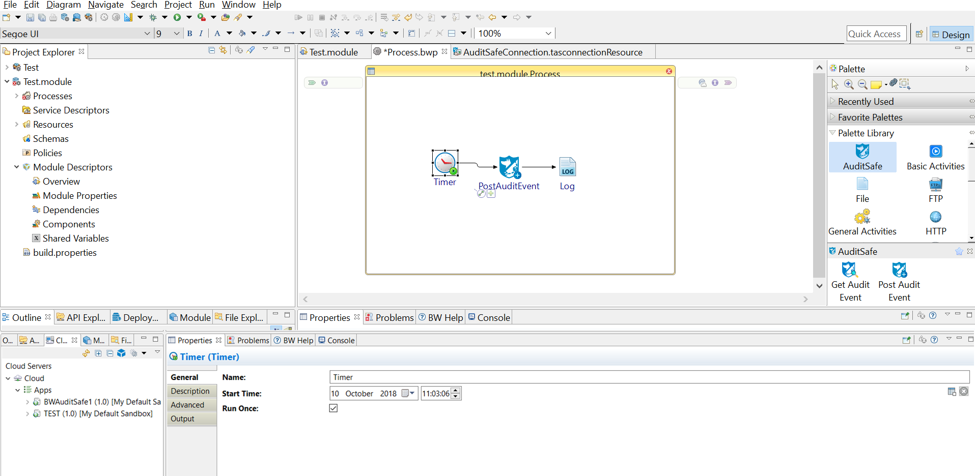
Task: Open the HTTP palette
Action: tap(935, 223)
